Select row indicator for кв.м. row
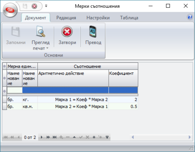Viewport: 195px width, 152px height. 5,106
